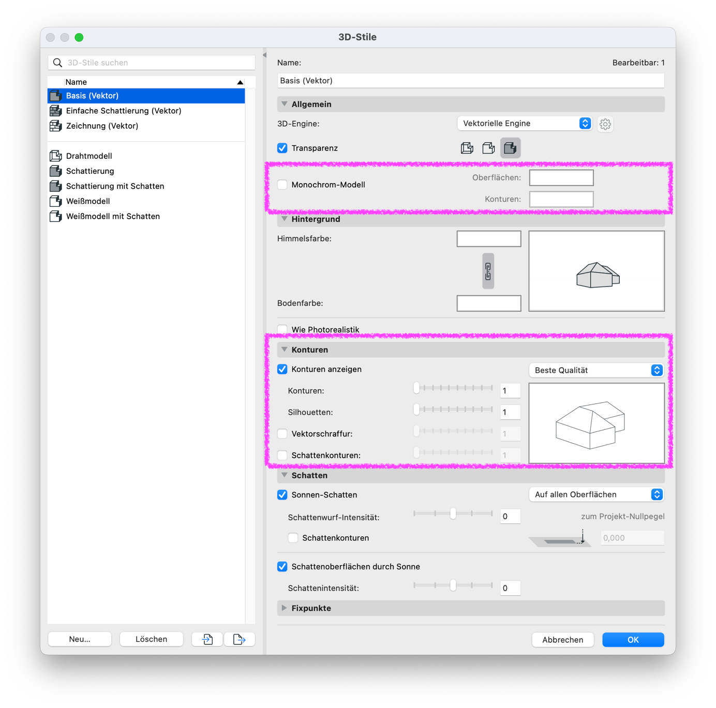Collapse the Allgemein section
This screenshot has height=708, width=716.
285,104
